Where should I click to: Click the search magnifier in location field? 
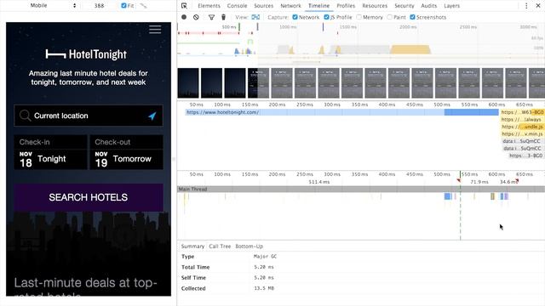click(25, 116)
